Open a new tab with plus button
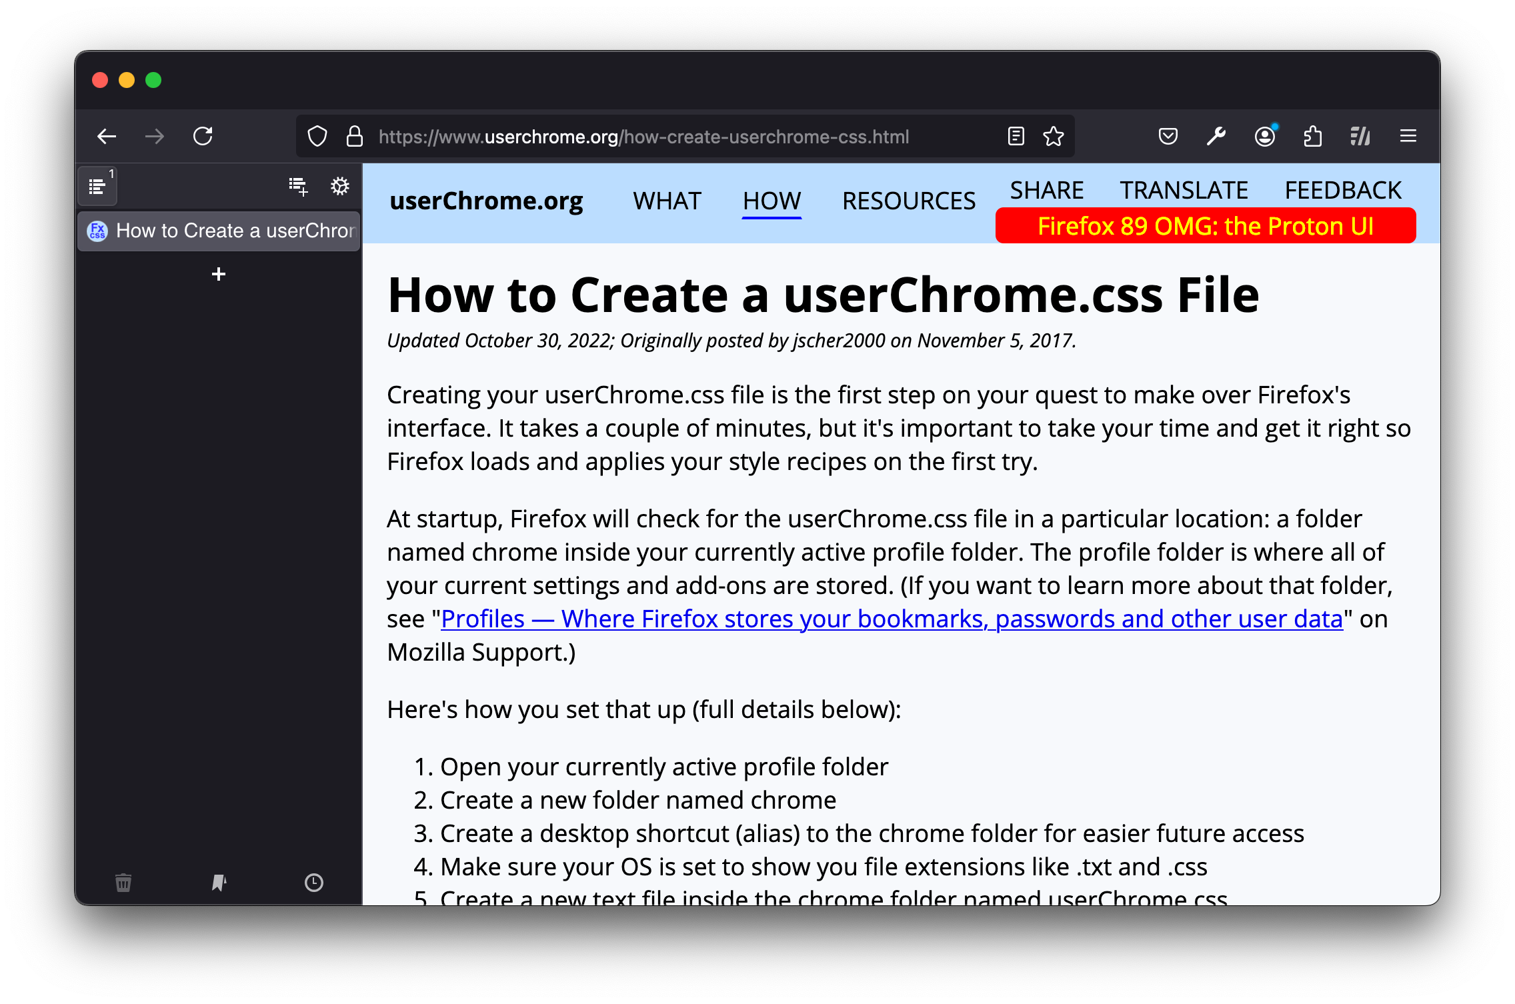Screen dimensions: 1515x1004 click(219, 274)
